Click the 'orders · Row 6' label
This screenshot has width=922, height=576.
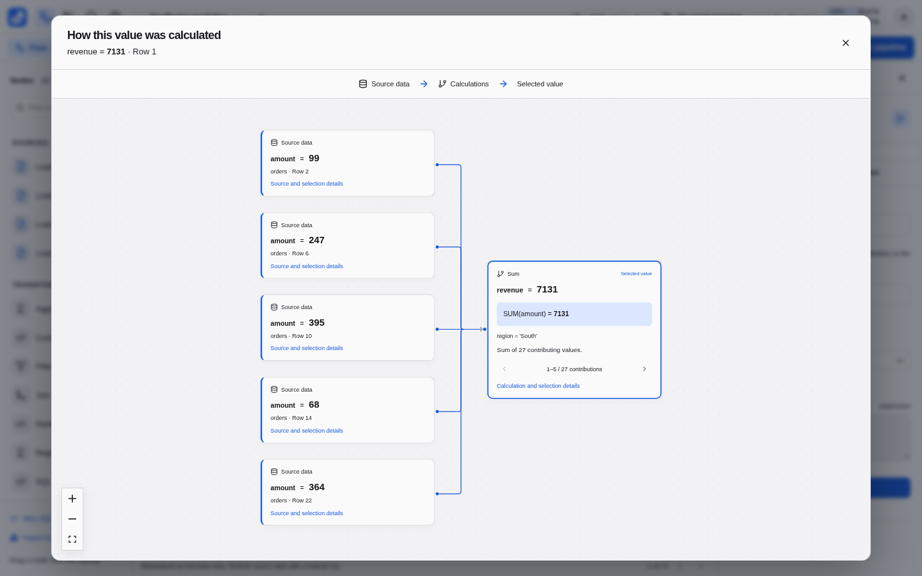[x=289, y=253]
